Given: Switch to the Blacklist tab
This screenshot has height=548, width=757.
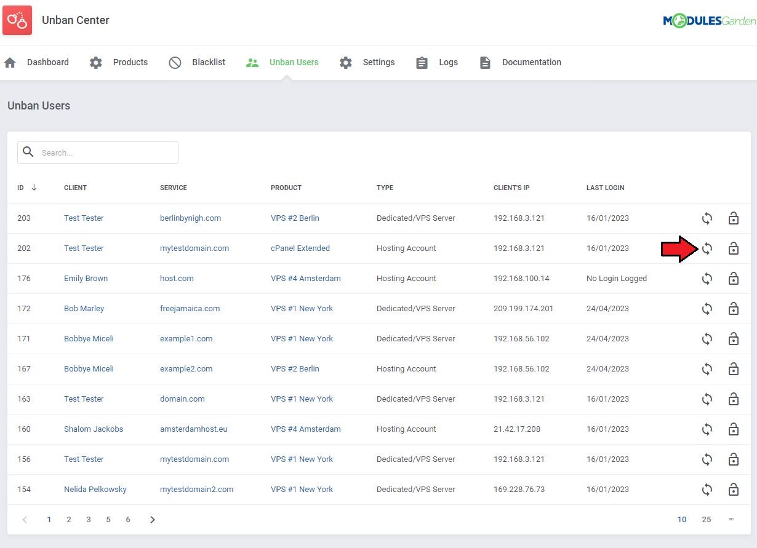Looking at the screenshot, I should click(197, 62).
